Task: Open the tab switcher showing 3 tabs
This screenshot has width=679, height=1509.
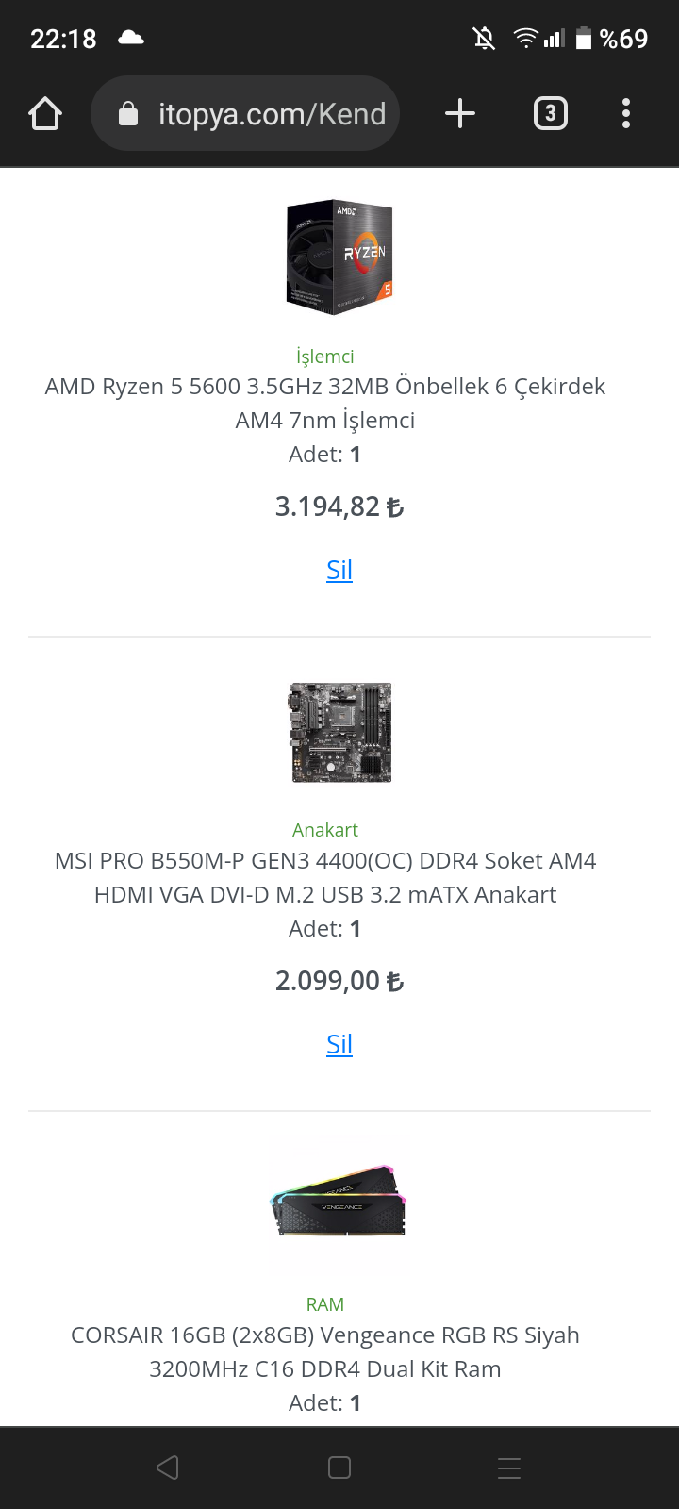Action: click(x=551, y=114)
